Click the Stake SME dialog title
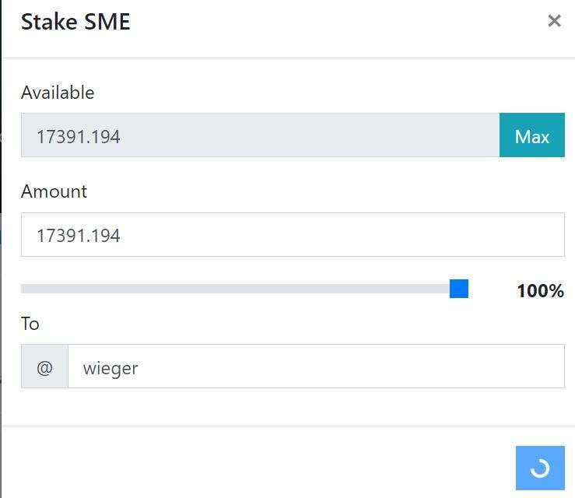The image size is (575, 498). point(75,22)
